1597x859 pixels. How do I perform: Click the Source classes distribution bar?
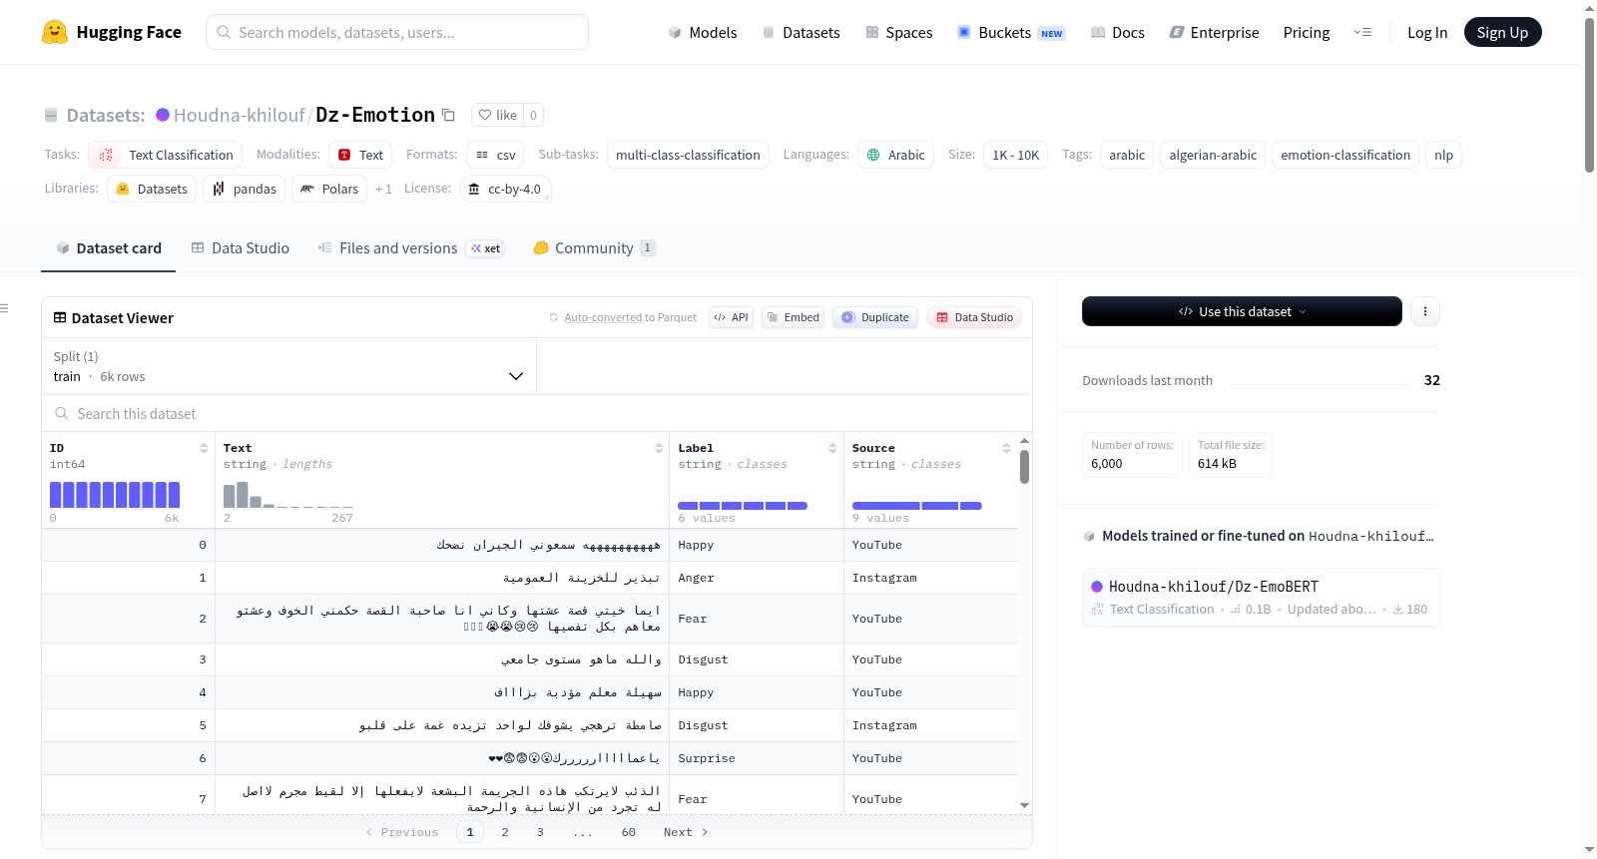coord(917,506)
